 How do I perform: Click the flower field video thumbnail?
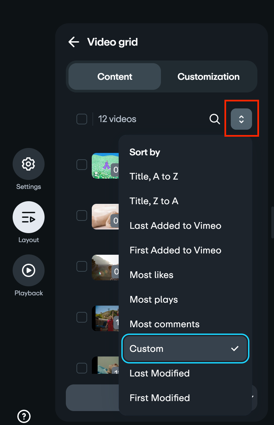(105, 166)
